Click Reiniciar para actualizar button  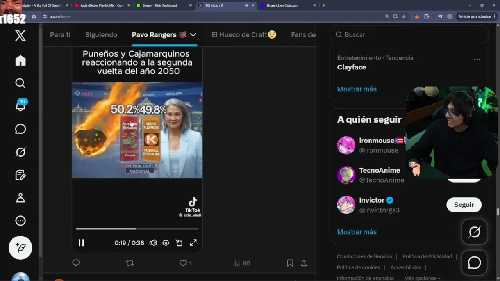[475, 16]
